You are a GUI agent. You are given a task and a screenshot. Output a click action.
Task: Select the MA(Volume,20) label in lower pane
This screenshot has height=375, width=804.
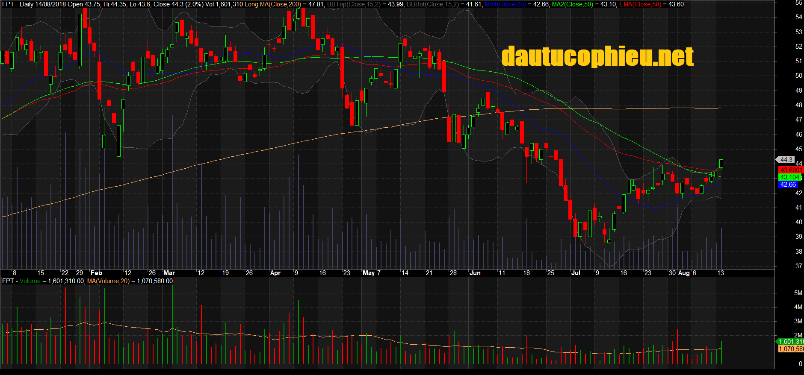pyautogui.click(x=108, y=281)
